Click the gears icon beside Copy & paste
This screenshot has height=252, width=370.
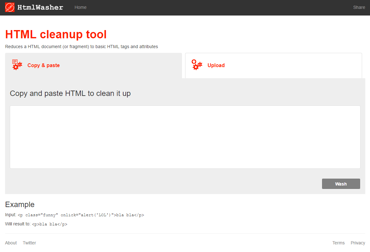(x=17, y=65)
